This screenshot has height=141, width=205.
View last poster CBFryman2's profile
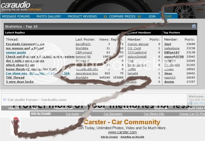[x=84, y=52]
